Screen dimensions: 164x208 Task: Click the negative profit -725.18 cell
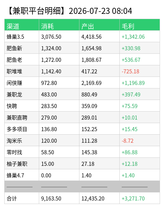click(140, 71)
